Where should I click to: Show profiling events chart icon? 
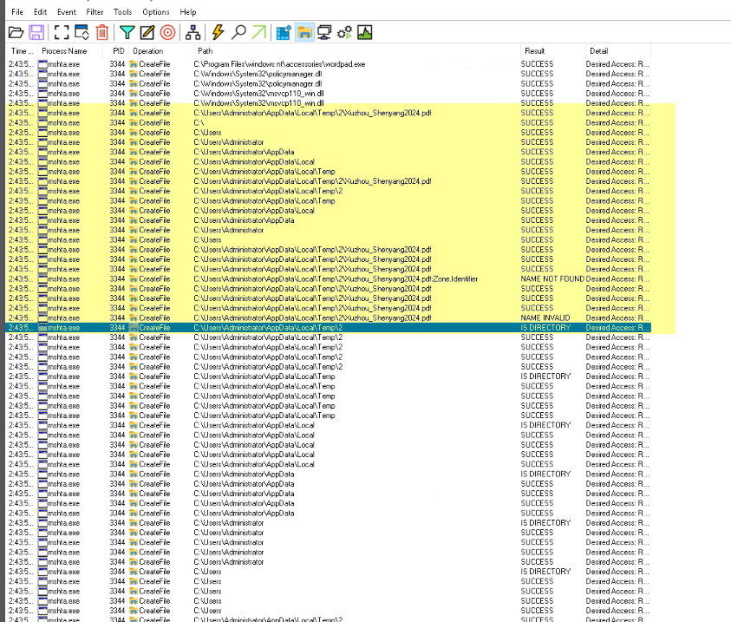[364, 32]
